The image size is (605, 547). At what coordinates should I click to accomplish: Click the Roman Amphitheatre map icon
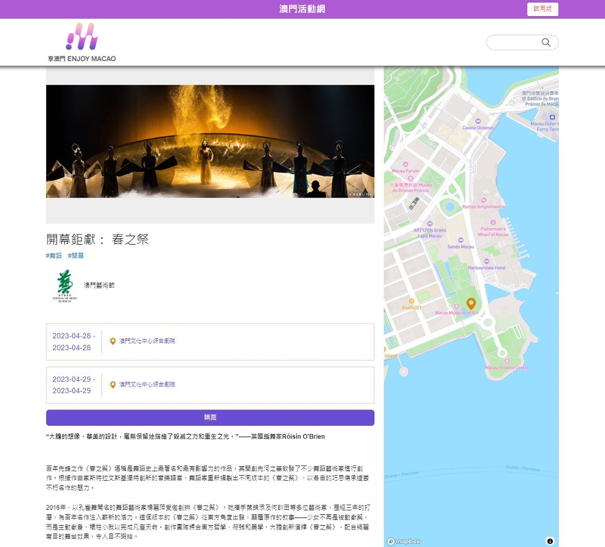[484, 199]
